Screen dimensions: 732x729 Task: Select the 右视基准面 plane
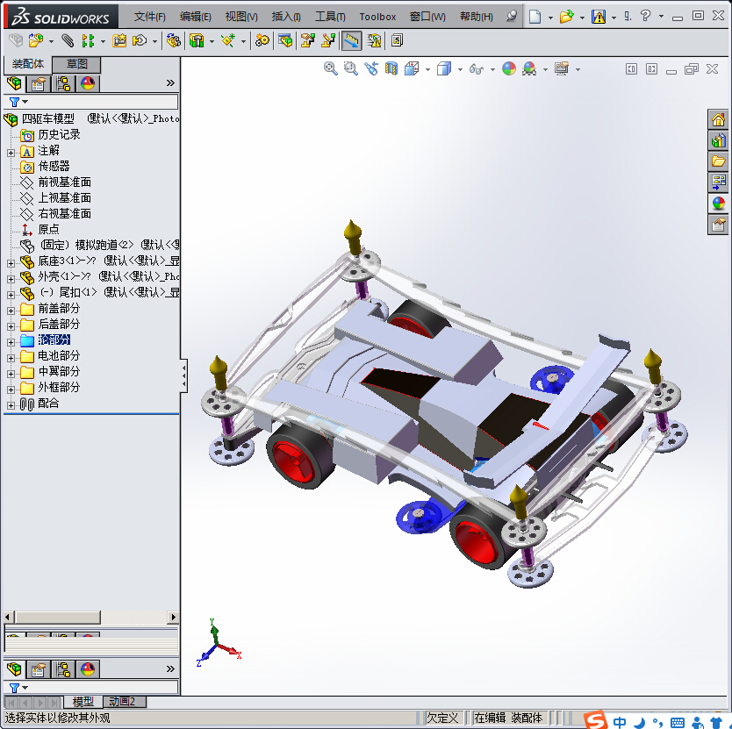(64, 214)
